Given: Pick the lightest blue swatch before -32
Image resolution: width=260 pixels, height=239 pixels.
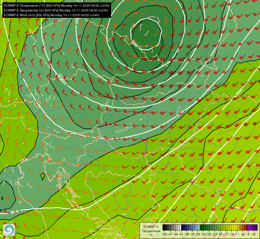Looking at the screenshot, I should (x=199, y=227).
